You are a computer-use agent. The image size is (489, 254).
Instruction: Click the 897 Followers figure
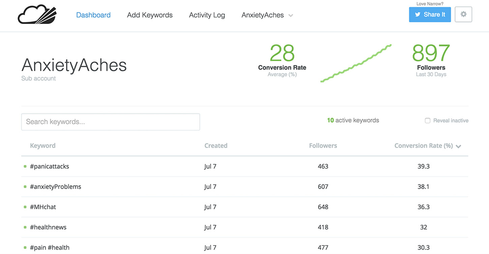point(431,53)
